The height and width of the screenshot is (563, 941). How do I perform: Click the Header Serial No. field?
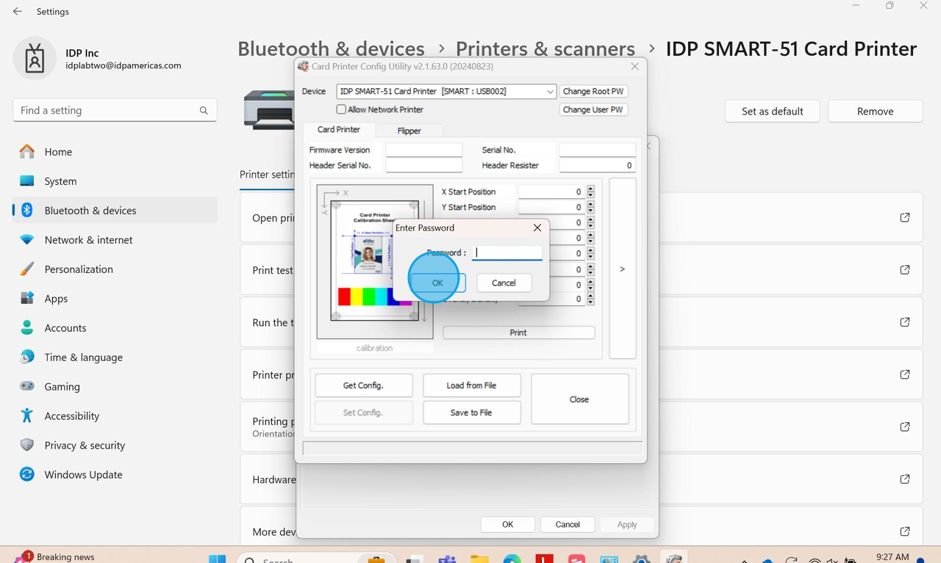pyautogui.click(x=424, y=166)
